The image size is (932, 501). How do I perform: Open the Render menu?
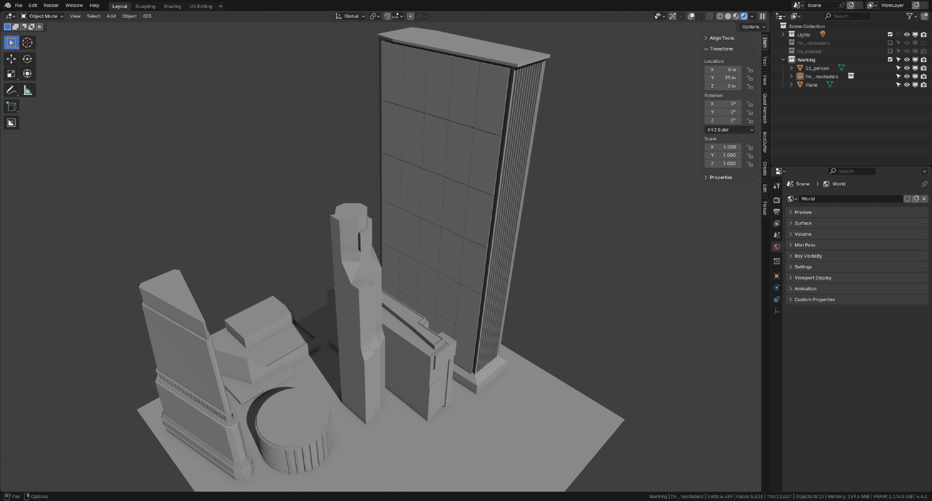pos(51,6)
